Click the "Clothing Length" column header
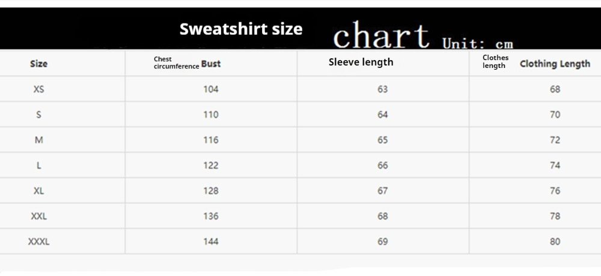 coord(555,64)
